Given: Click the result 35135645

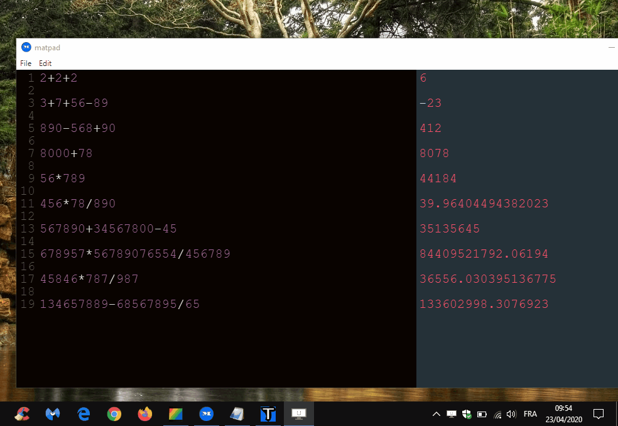Looking at the screenshot, I should [450, 229].
